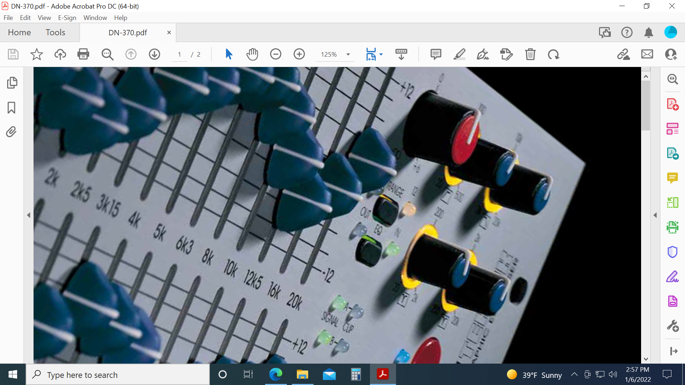Open the Bookmarks panel
Image resolution: width=685 pixels, height=385 pixels.
pyautogui.click(x=12, y=107)
